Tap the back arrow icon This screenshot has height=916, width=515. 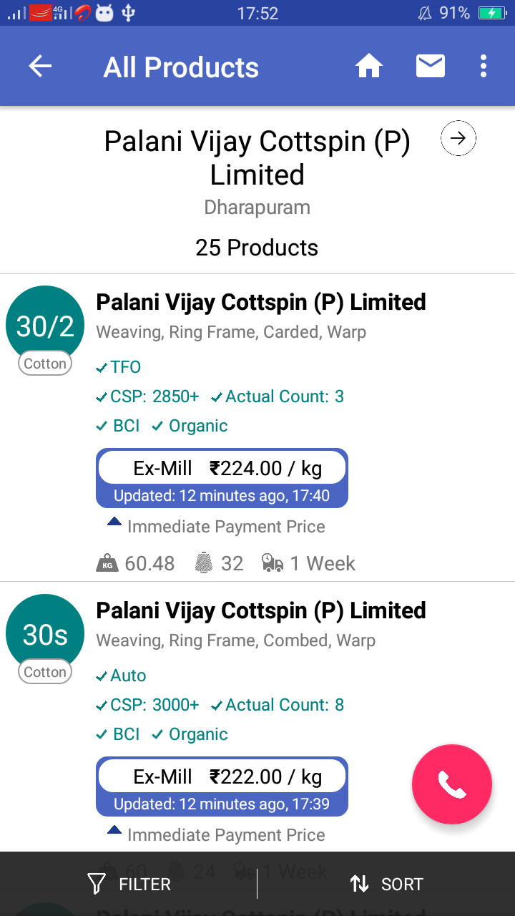click(40, 67)
